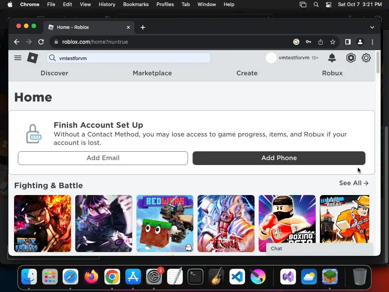The height and width of the screenshot is (292, 389).
Task: Open the vmtestforvm profile name link
Action: [294, 58]
